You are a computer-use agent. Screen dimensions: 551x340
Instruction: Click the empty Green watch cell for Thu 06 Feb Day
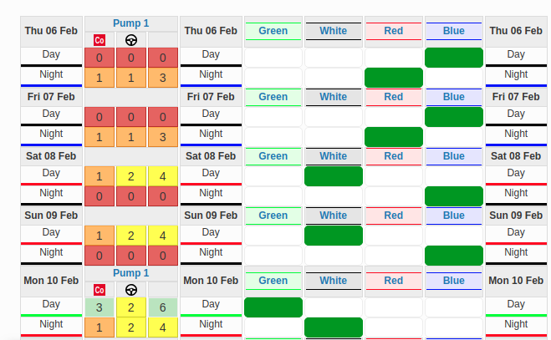pos(273,58)
